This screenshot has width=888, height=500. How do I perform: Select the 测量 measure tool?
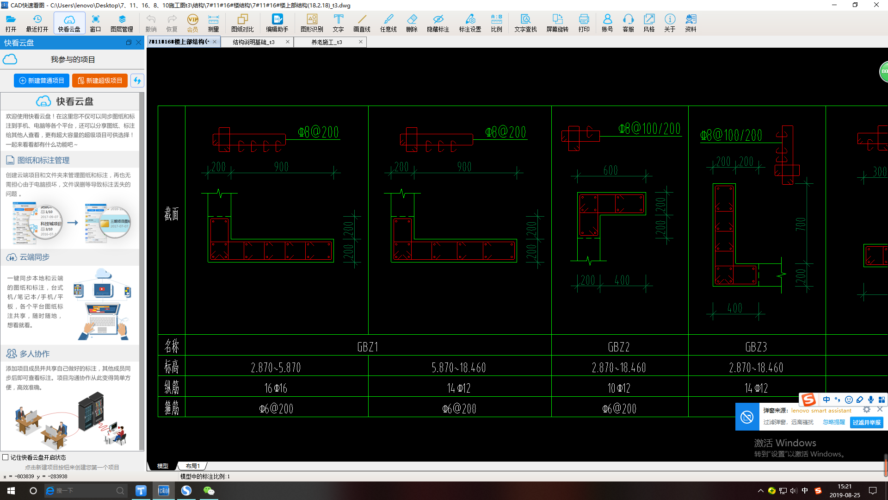point(213,23)
